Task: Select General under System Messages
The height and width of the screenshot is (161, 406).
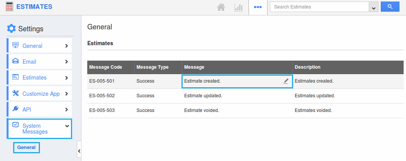Action: click(26, 147)
